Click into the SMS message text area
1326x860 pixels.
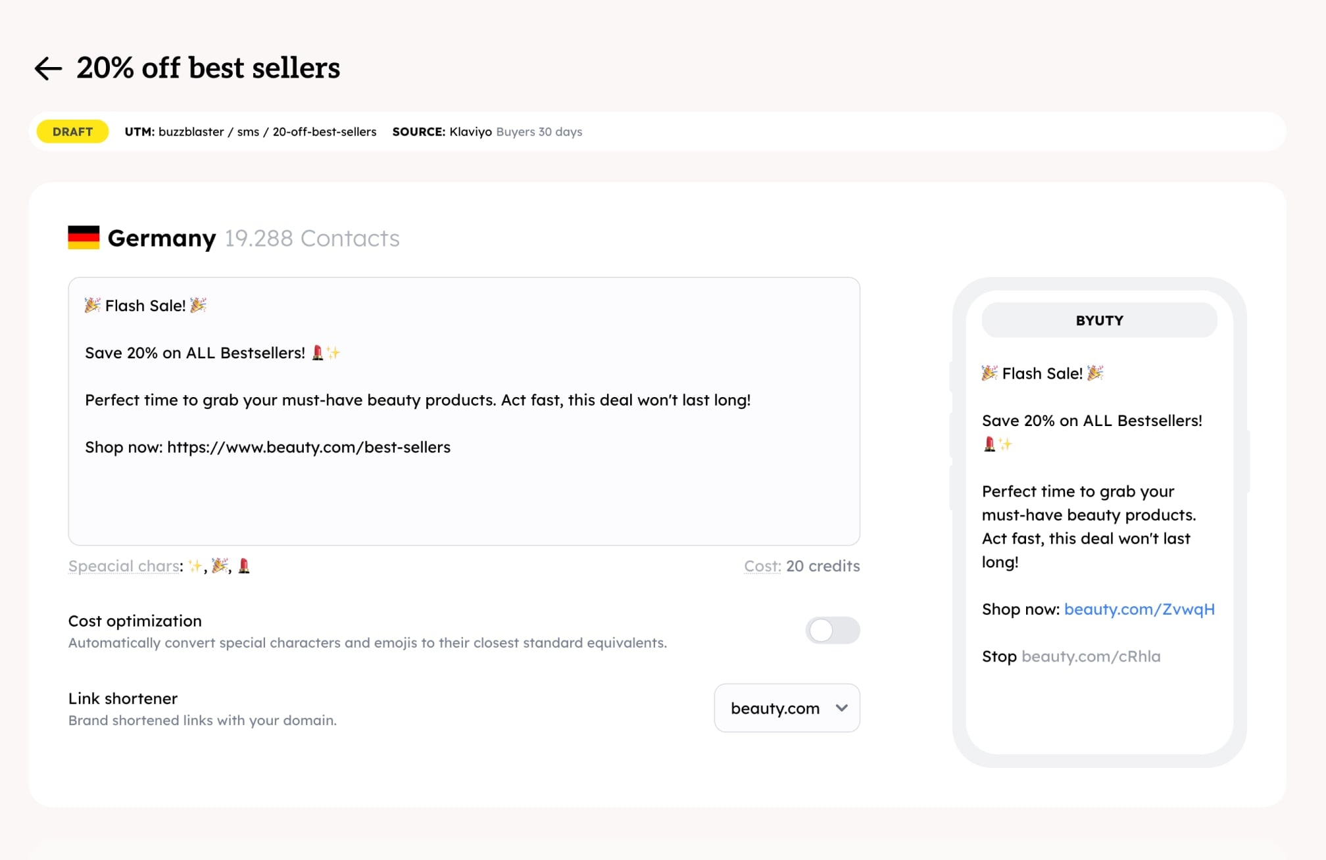coord(464,411)
